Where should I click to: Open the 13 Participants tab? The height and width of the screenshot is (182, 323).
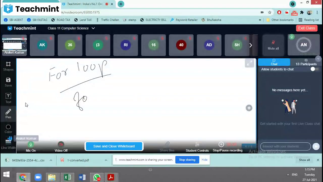[306, 62]
